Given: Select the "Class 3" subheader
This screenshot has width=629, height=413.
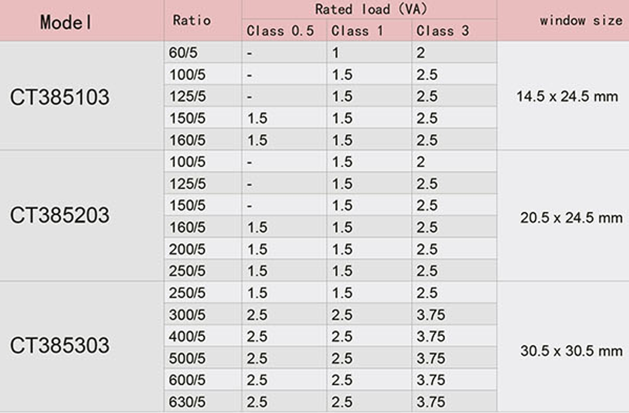Looking at the screenshot, I should [x=442, y=31].
